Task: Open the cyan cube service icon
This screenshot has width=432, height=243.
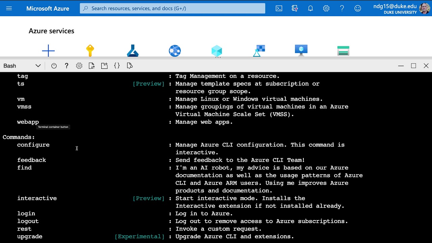Action: tap(217, 51)
